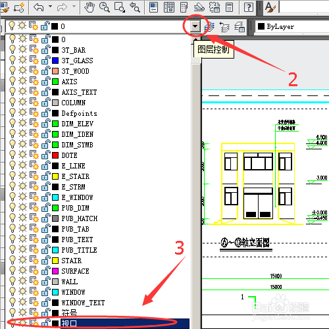Toggle light bulb on/off for COLUMN layer
Image resolution: width=329 pixels, height=329 pixels.
[x=13, y=103]
